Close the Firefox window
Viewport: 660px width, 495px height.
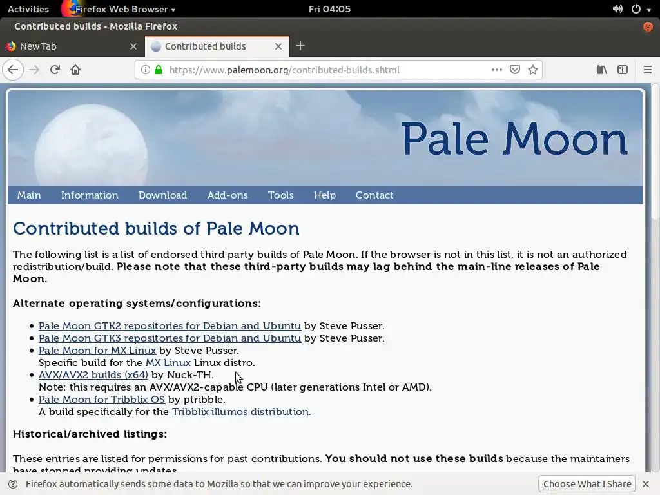(648, 26)
